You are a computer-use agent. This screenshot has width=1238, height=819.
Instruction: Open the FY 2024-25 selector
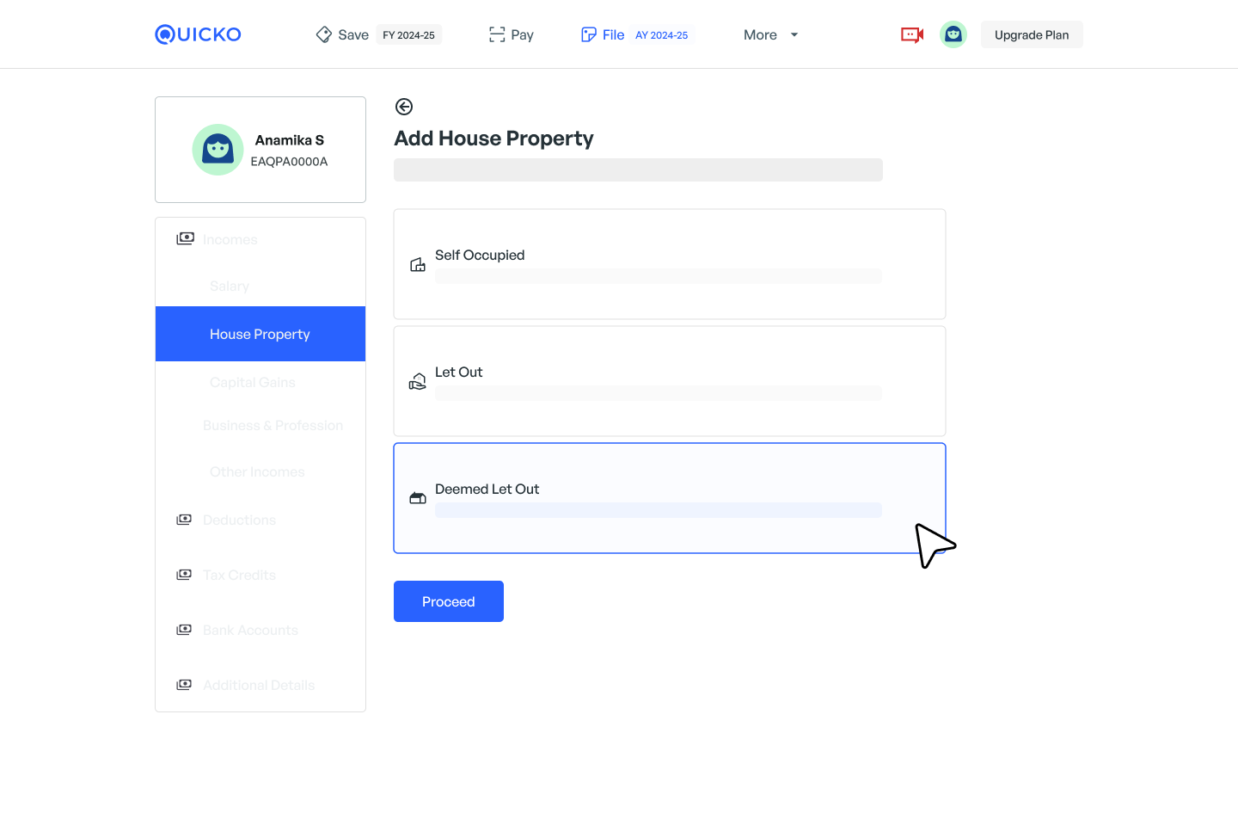tap(408, 35)
